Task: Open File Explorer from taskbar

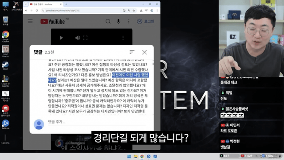Action: (135, 156)
